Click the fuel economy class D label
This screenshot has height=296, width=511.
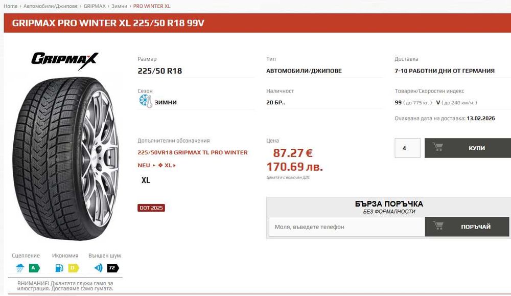tap(73, 268)
